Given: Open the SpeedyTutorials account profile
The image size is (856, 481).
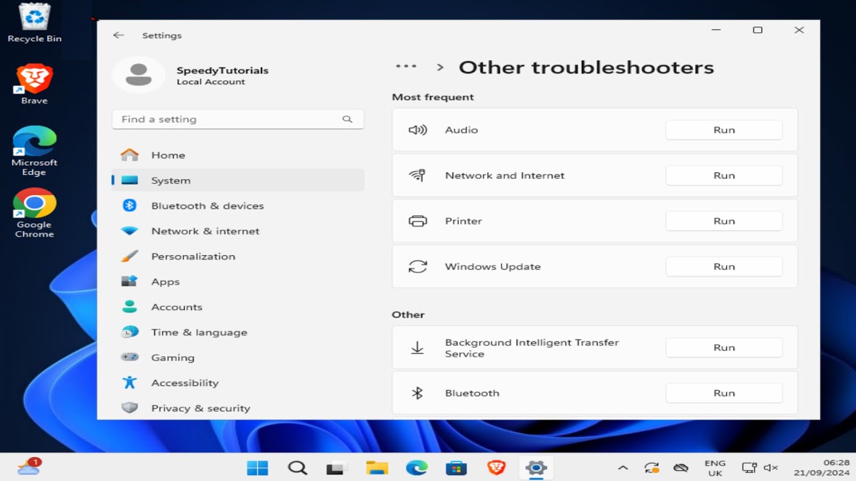Looking at the screenshot, I should pyautogui.click(x=191, y=75).
